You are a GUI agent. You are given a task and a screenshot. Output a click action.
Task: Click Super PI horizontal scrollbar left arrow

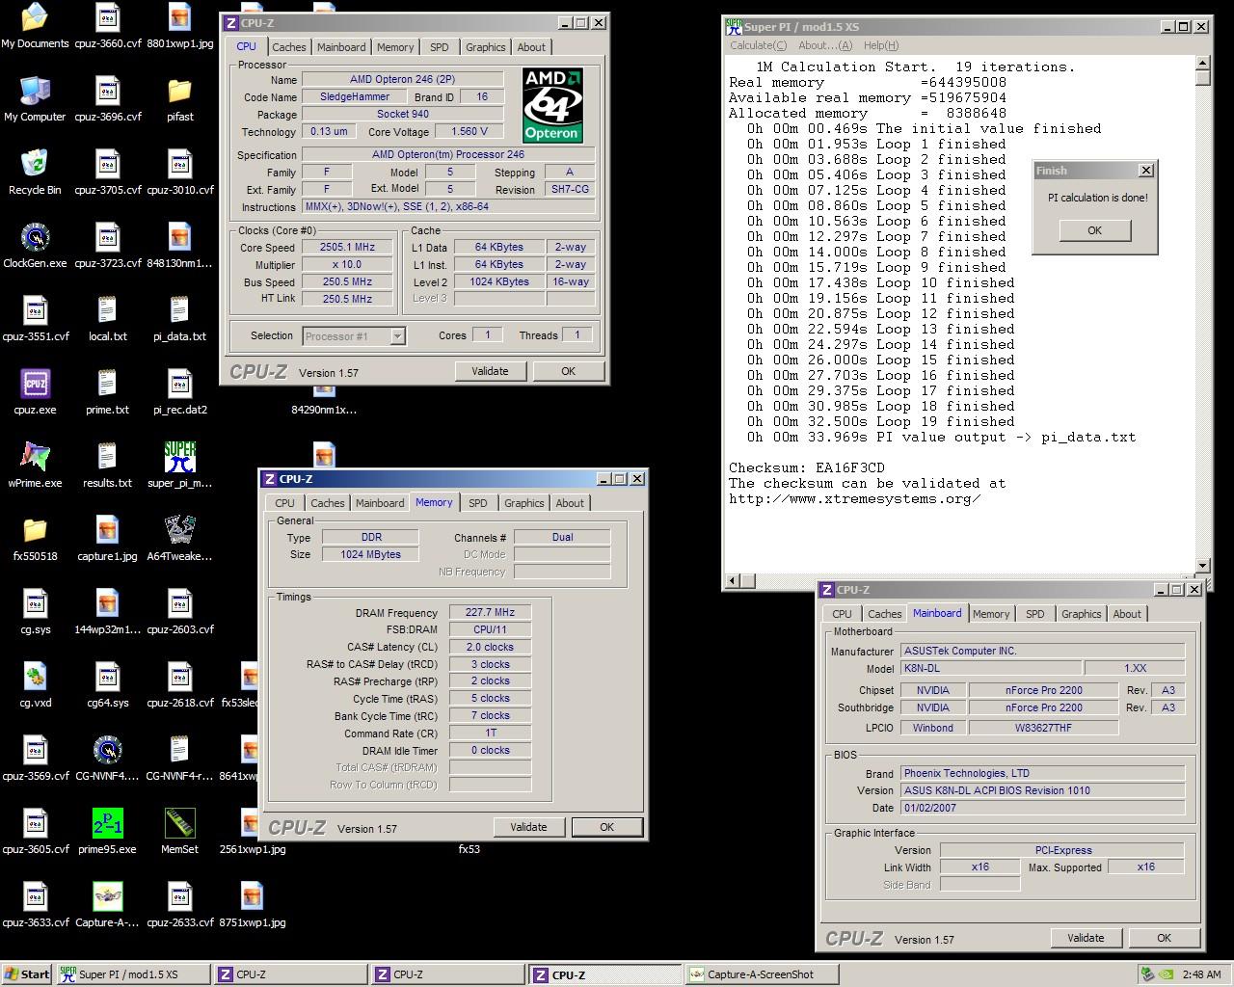733,580
